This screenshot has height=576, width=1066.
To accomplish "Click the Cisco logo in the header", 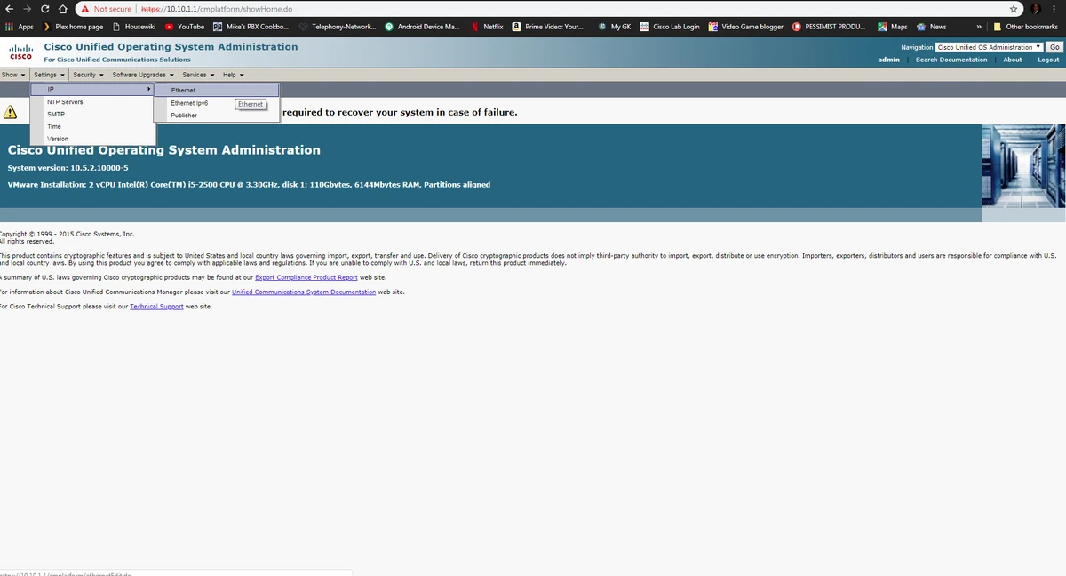I will (20, 50).
